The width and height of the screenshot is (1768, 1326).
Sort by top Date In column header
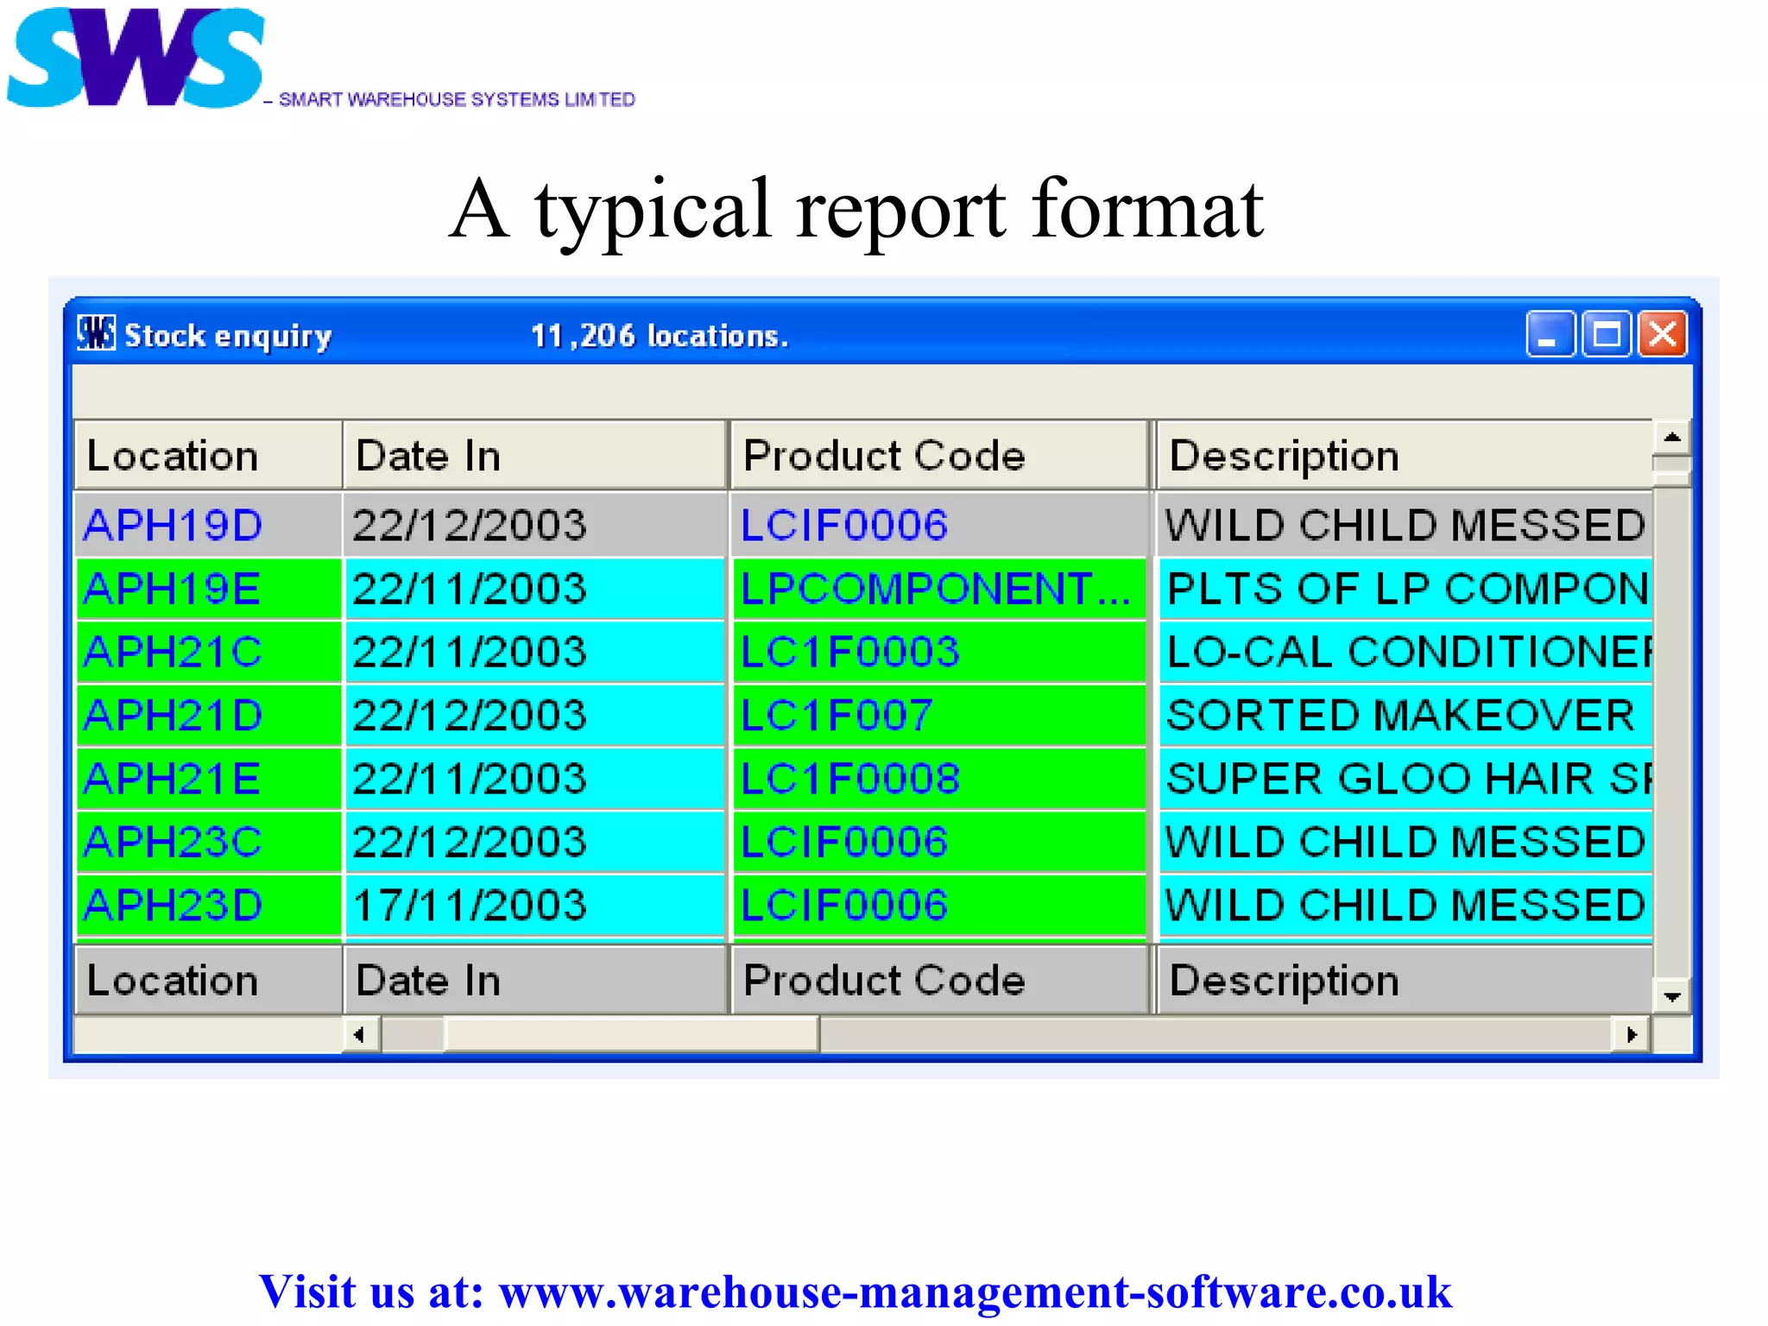(534, 455)
